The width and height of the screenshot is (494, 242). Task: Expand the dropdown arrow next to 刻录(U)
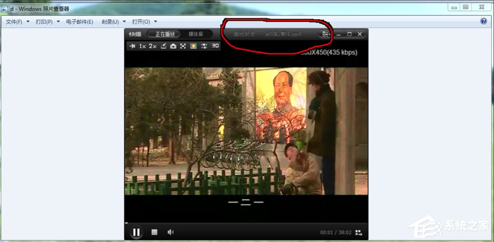[x=124, y=22]
